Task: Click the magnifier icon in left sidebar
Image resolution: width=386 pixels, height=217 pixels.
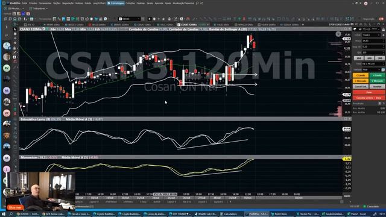Action: click(x=7, y=36)
